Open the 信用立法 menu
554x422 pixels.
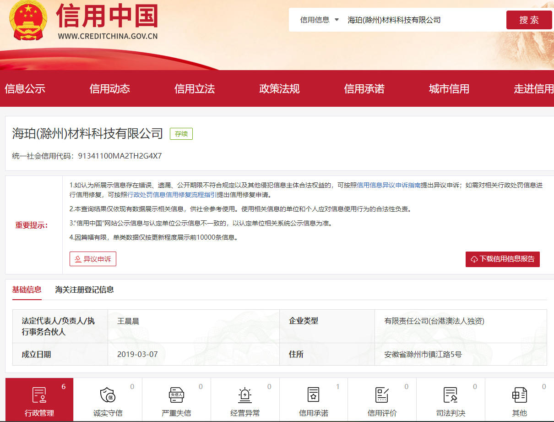pyautogui.click(x=195, y=89)
